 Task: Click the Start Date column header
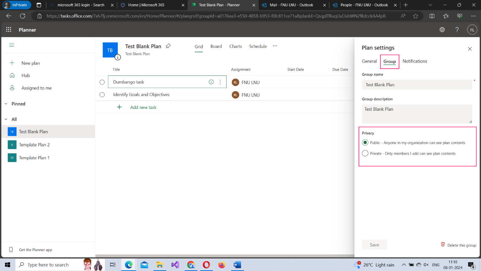coord(296,69)
